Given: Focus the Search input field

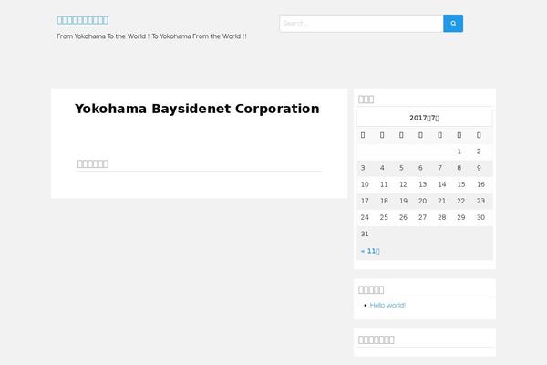Looking at the screenshot, I should [x=361, y=24].
